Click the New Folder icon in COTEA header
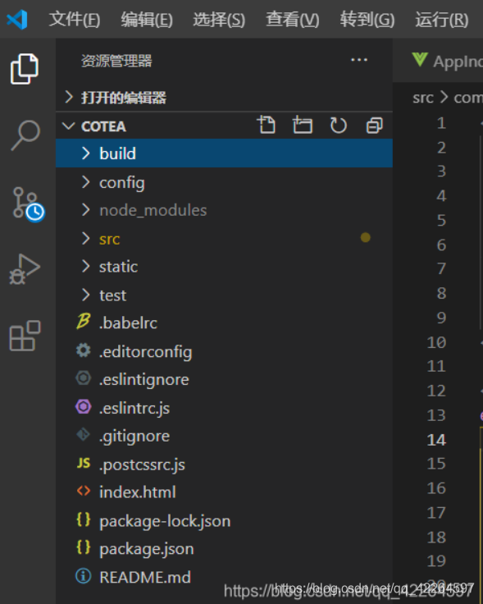Image resolution: width=483 pixels, height=604 pixels. 302,125
